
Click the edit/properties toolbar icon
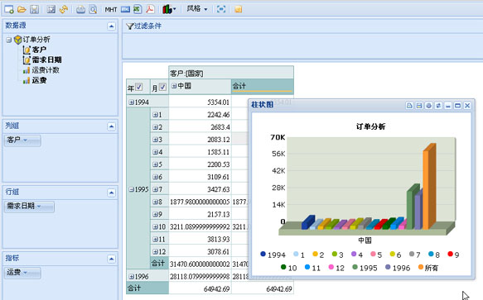tap(51, 10)
